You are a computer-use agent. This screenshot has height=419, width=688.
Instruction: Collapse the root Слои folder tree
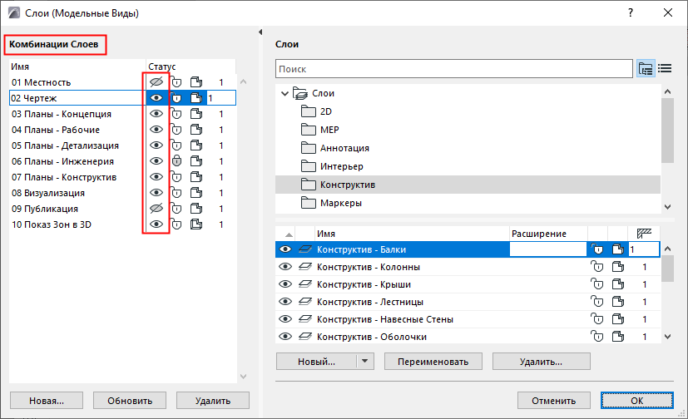(285, 93)
